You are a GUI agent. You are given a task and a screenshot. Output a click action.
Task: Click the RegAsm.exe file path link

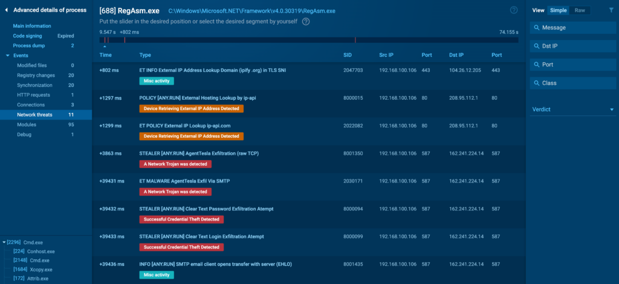(251, 11)
